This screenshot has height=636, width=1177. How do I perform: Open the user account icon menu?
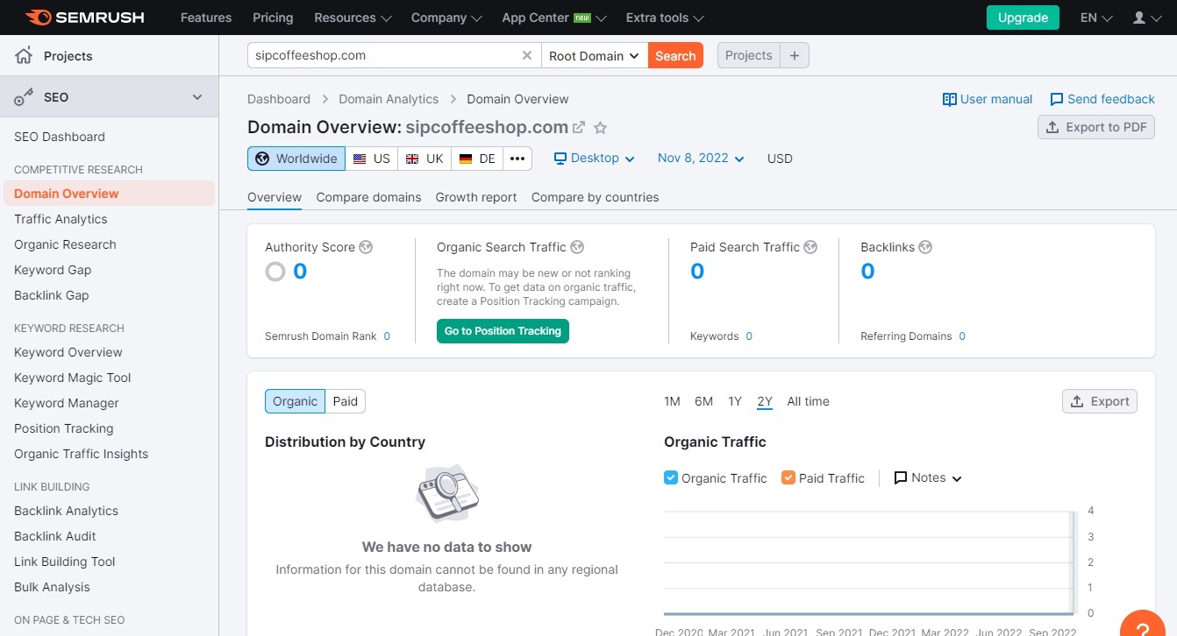point(1146,18)
